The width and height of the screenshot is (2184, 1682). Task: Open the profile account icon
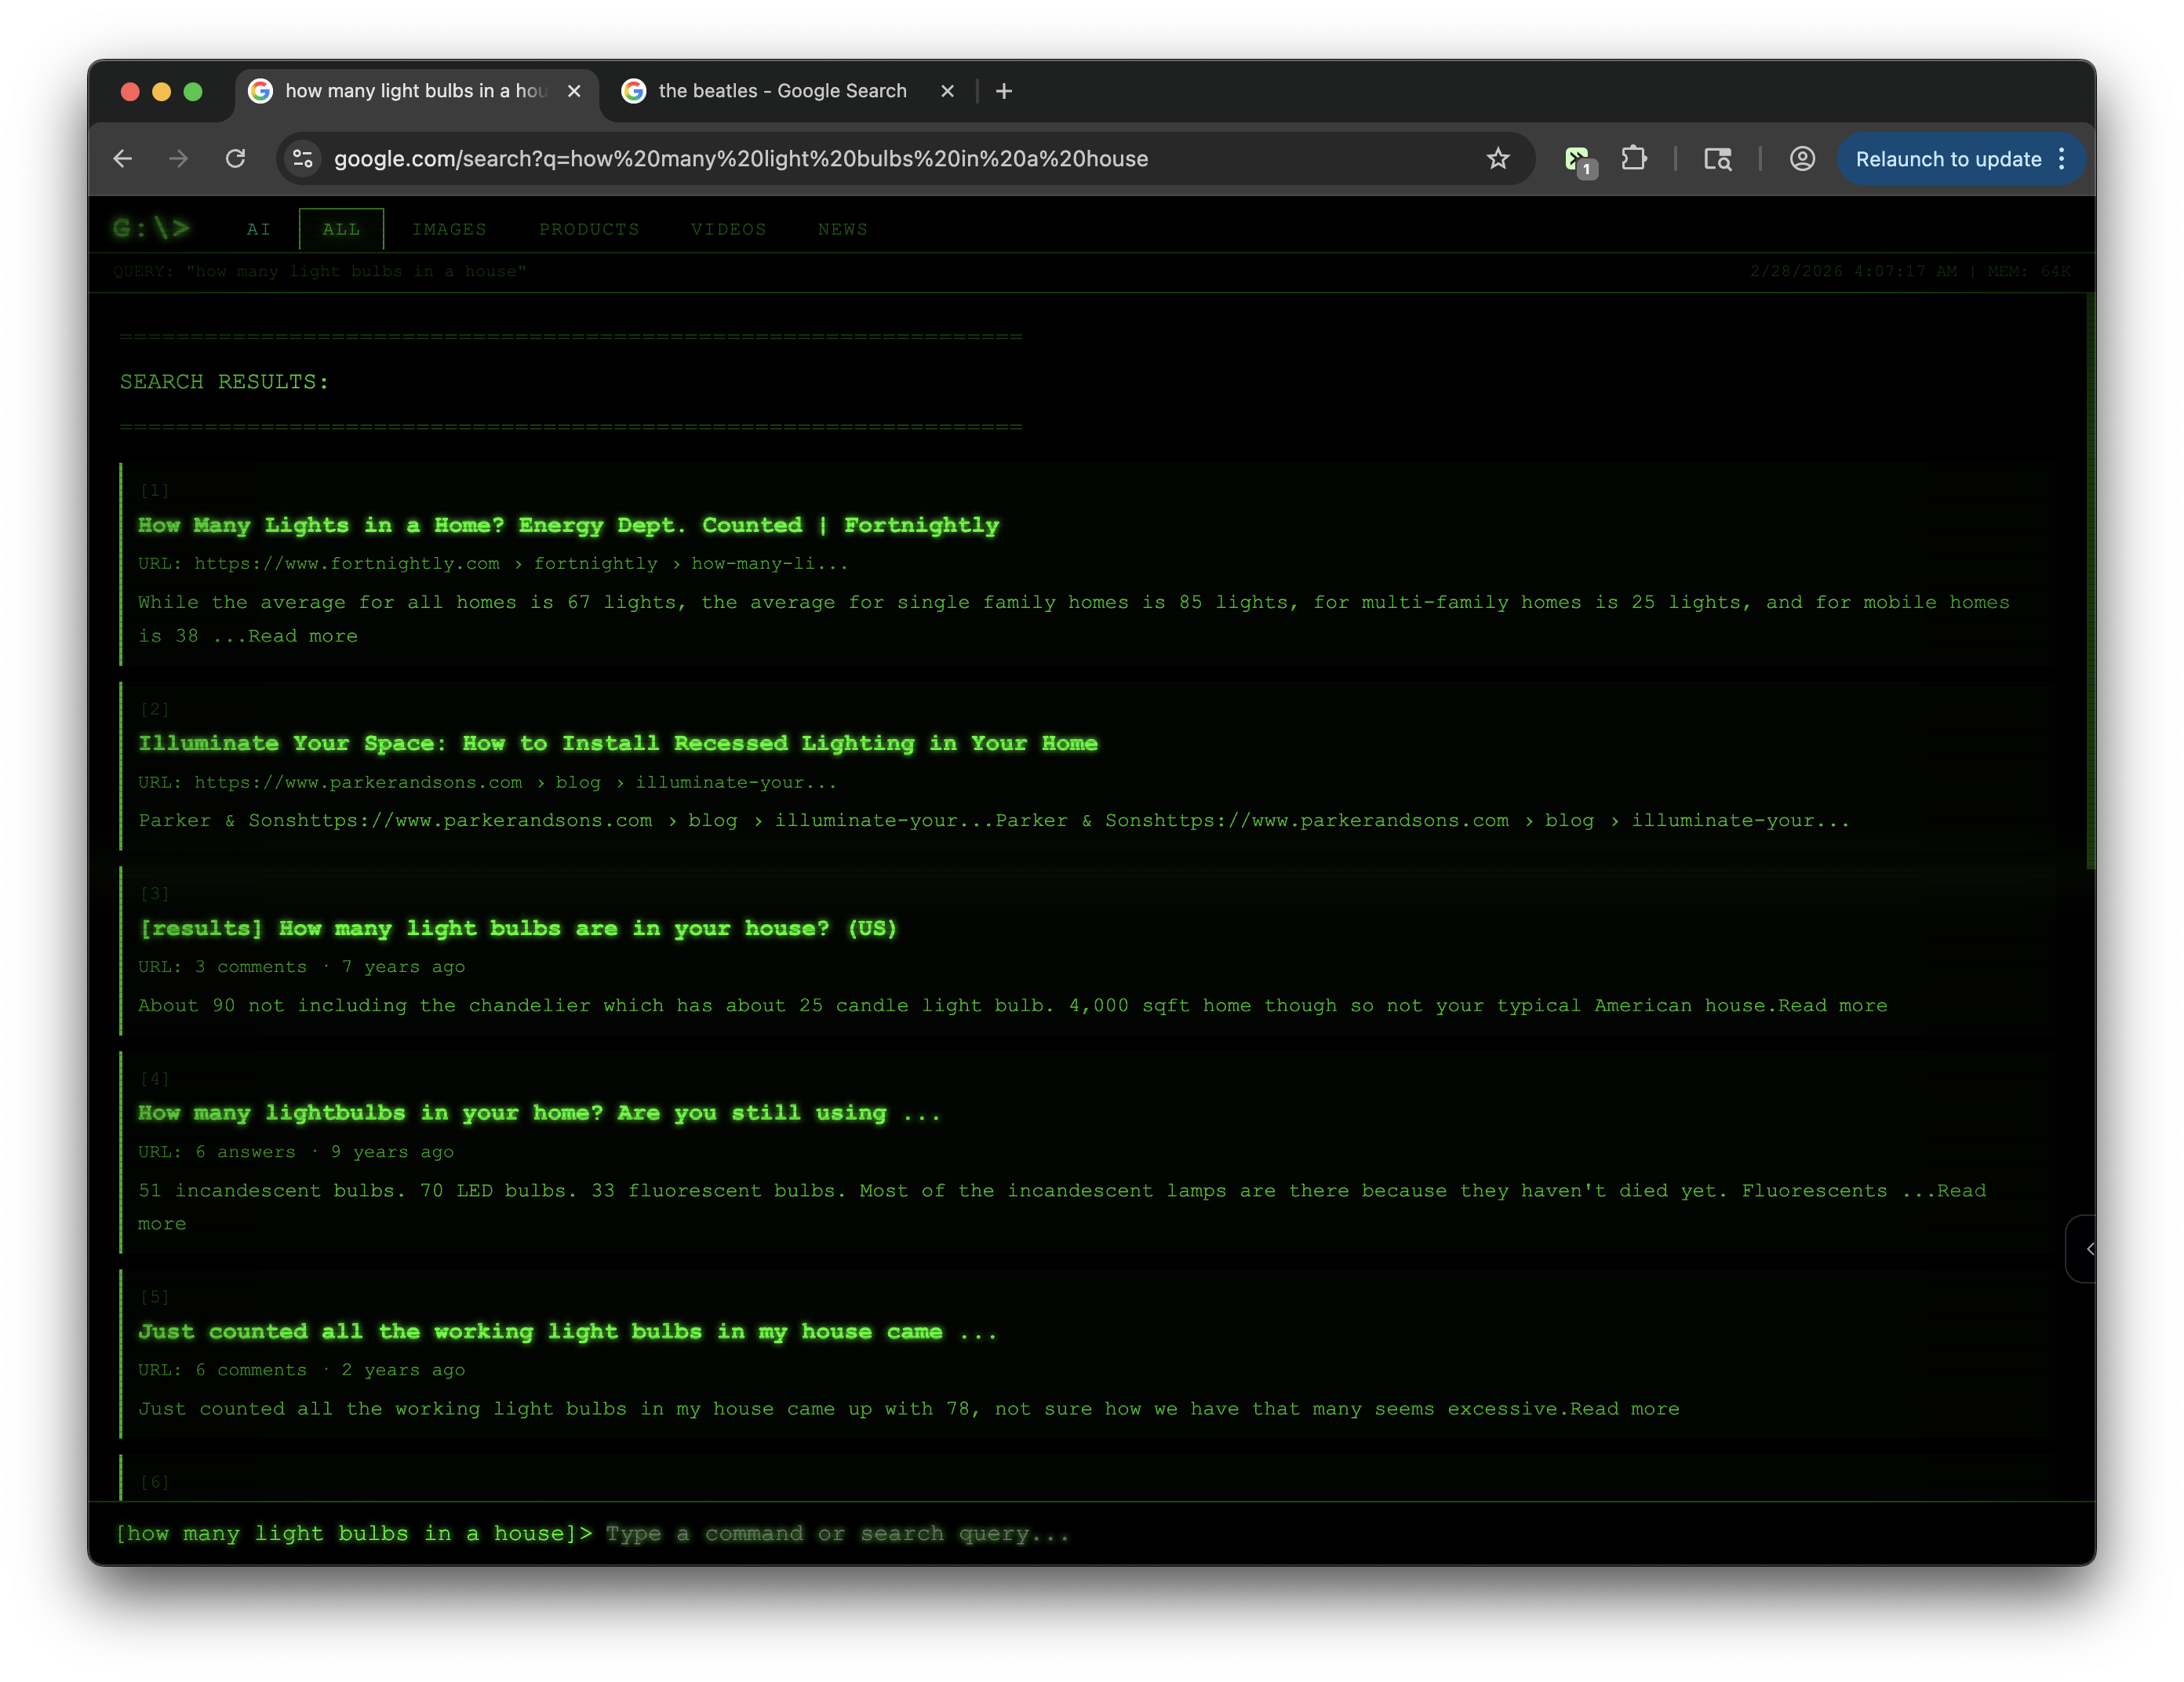click(1802, 159)
